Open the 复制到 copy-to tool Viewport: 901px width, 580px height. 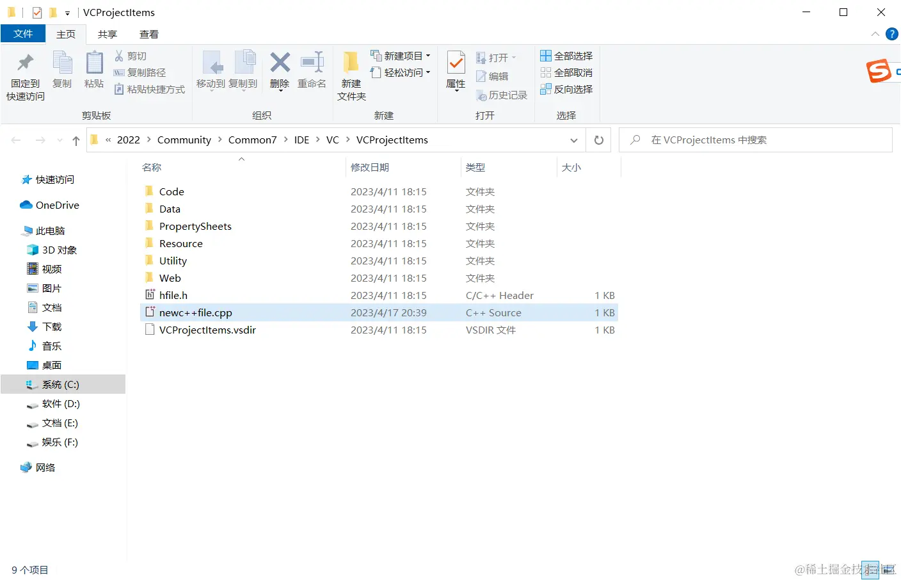click(x=243, y=70)
